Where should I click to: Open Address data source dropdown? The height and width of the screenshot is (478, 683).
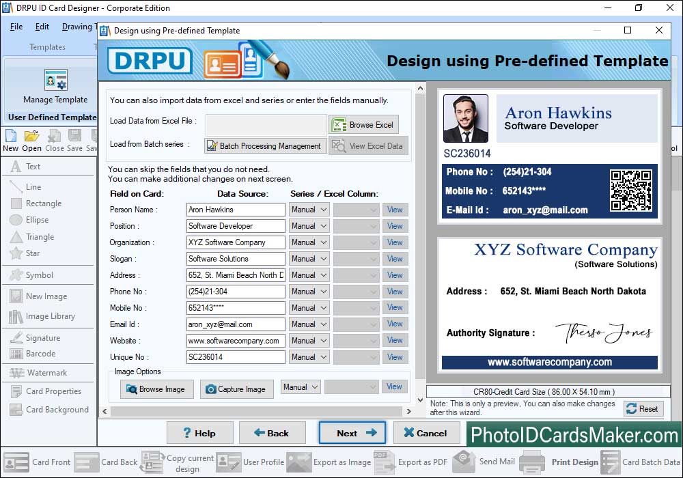click(x=309, y=275)
